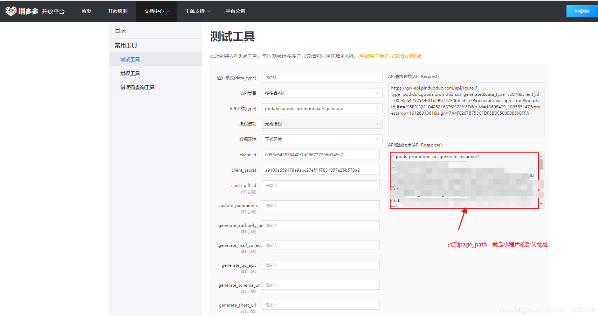Open the 授权选项 无需授权 dropdown
The height and width of the screenshot is (316, 598).
[x=322, y=124]
